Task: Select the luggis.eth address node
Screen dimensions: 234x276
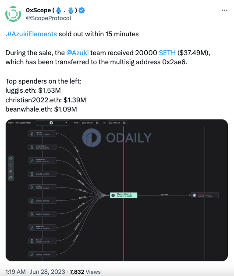Action: pyautogui.click(x=43, y=133)
